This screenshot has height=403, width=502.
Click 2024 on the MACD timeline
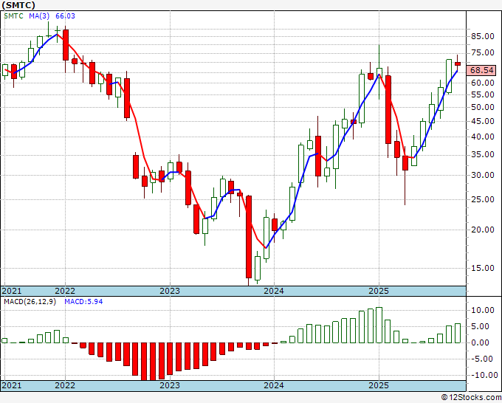click(274, 385)
